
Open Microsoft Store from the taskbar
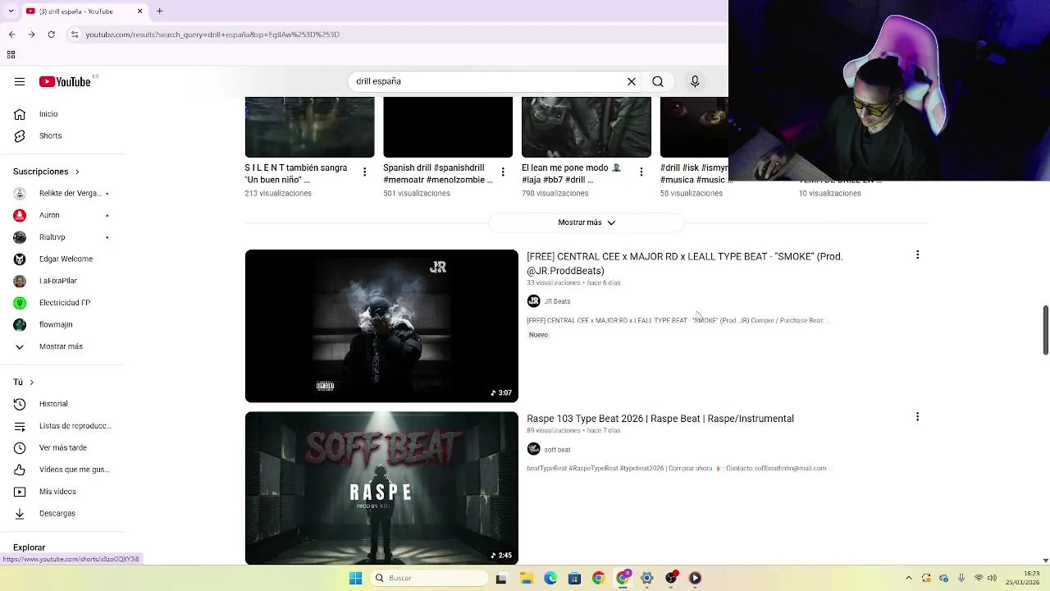574,578
